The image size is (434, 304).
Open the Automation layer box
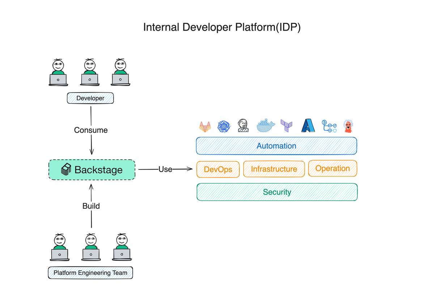276,146
